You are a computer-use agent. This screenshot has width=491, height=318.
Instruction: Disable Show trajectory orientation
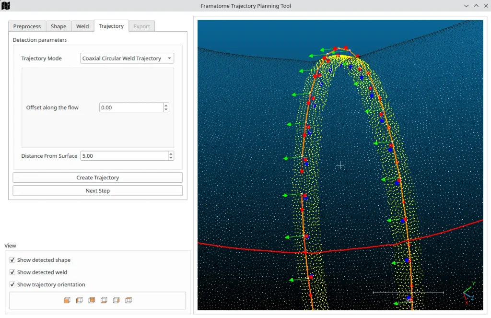tap(12, 284)
